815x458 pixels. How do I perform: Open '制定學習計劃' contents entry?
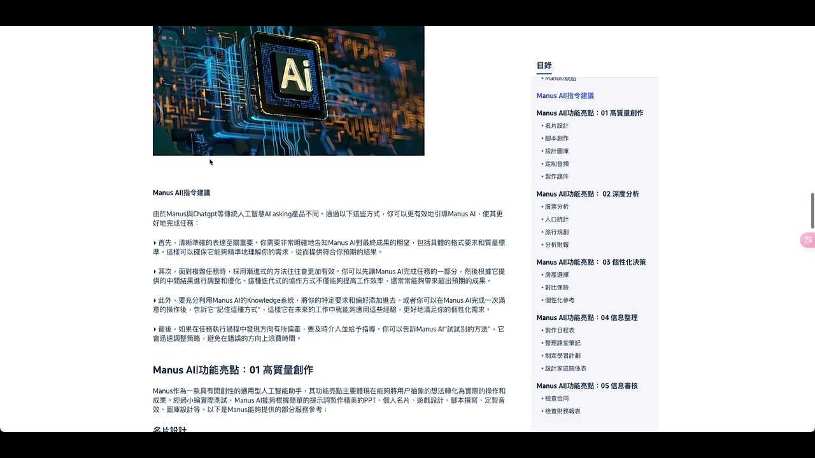(x=562, y=356)
